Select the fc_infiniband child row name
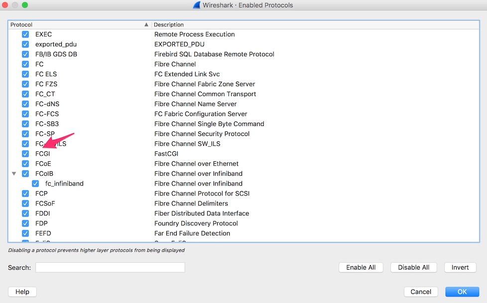Viewport: 487px width, 303px height. (64, 184)
